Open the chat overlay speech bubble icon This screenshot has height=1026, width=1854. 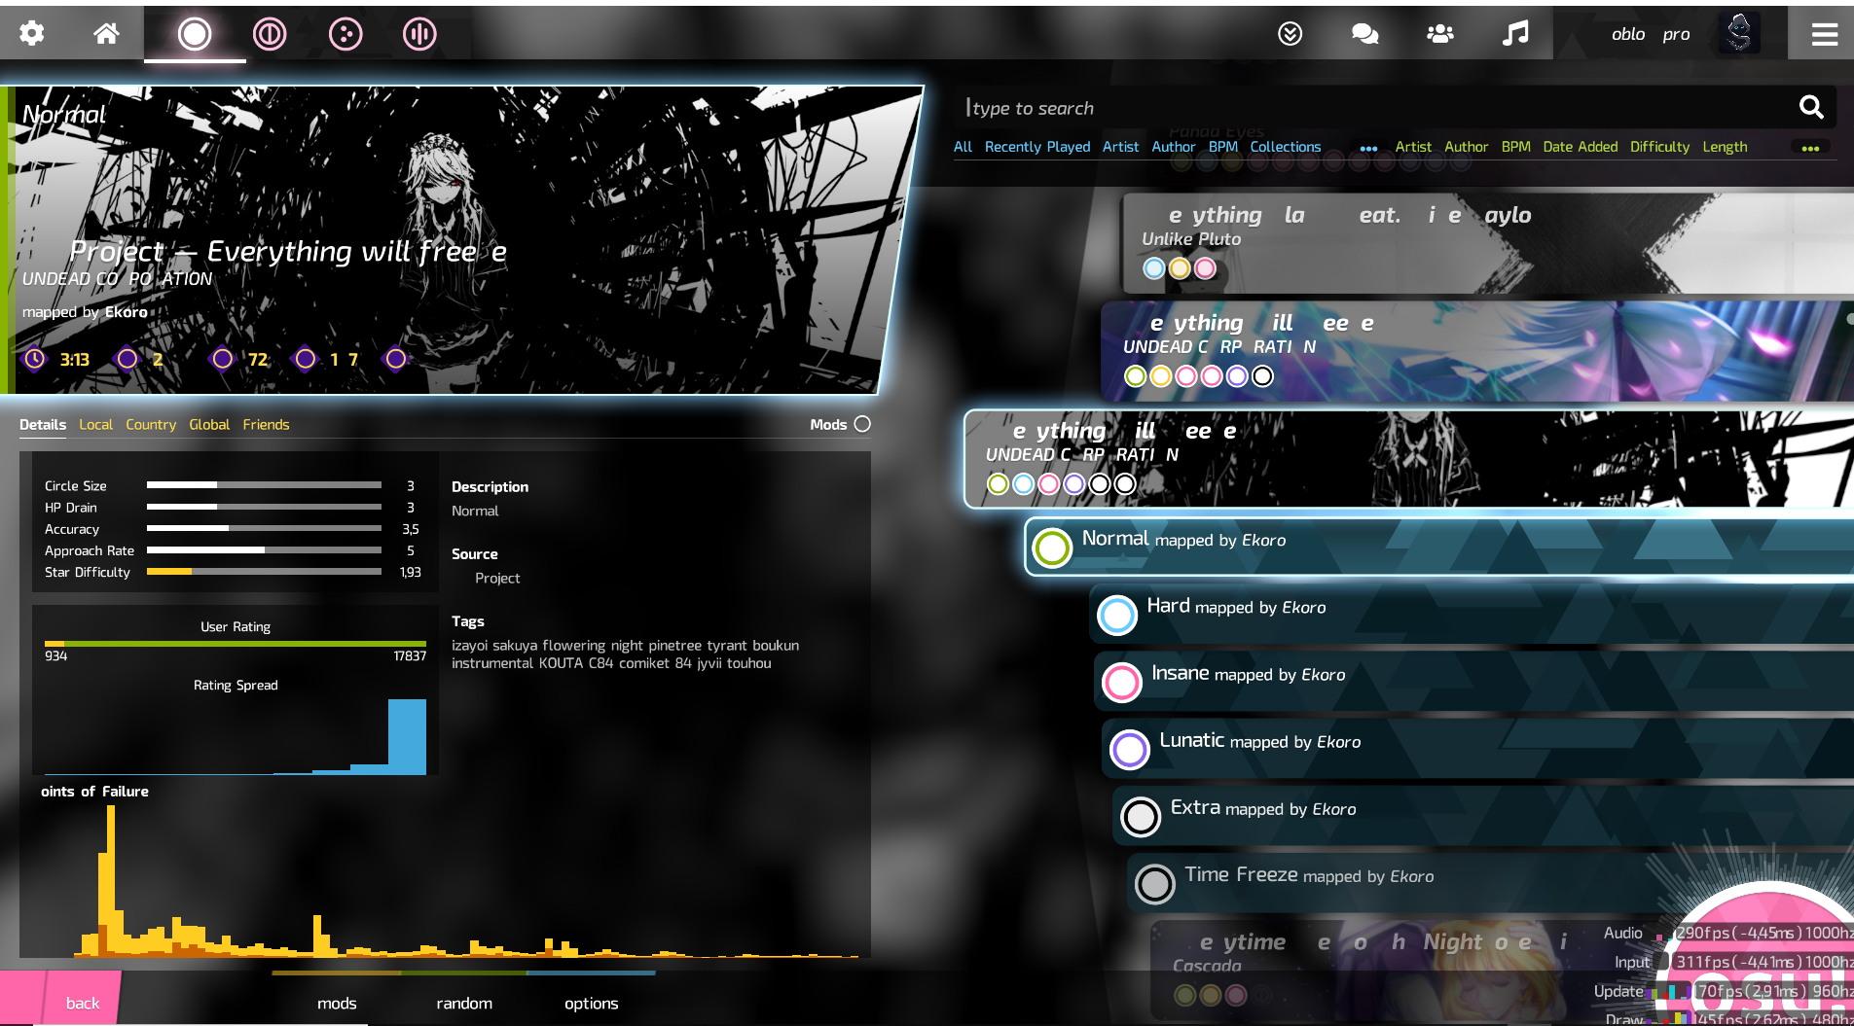pos(1363,32)
